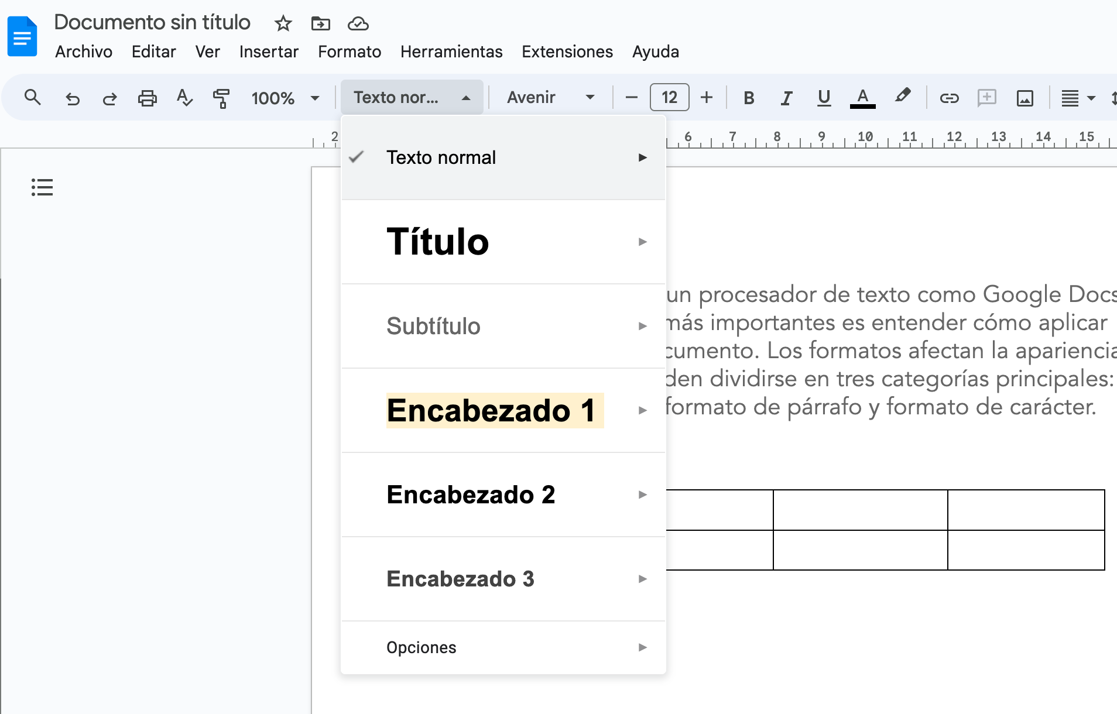Open the Avenir font dropdown
1117x714 pixels.
click(x=549, y=97)
